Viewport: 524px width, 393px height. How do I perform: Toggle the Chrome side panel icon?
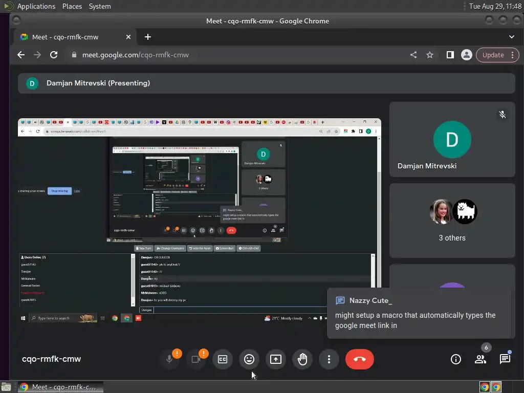[450, 55]
